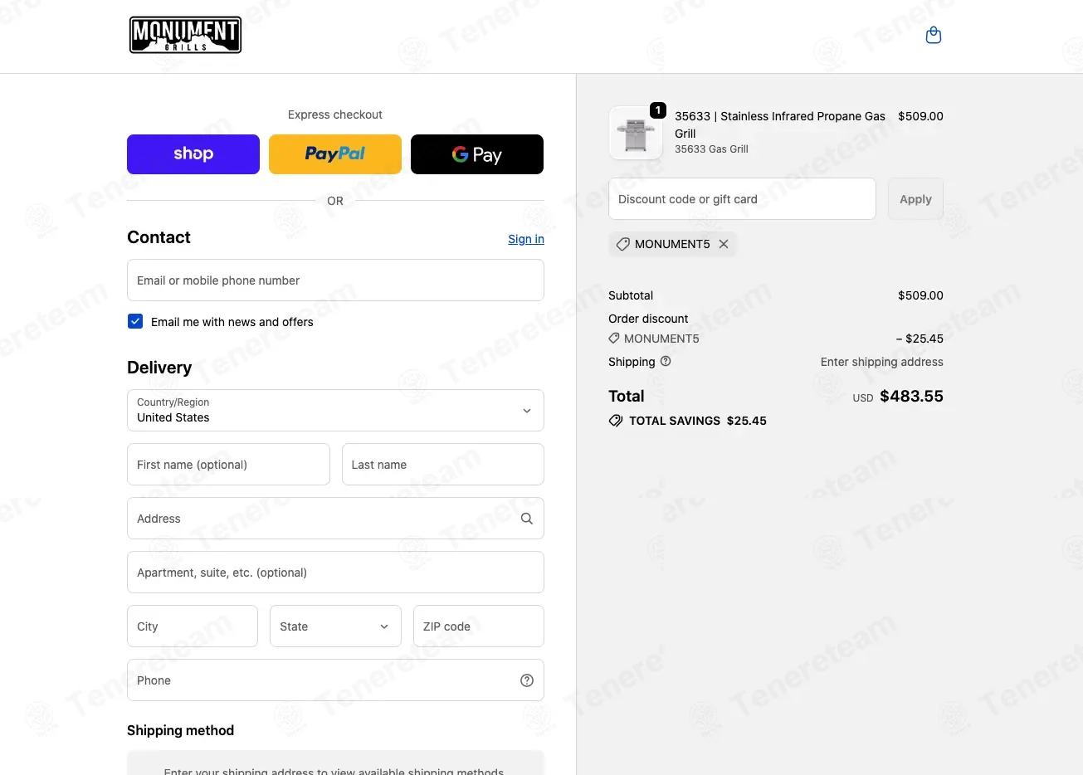
Task: Click the Total Savings tag icon
Action: pyautogui.click(x=616, y=421)
